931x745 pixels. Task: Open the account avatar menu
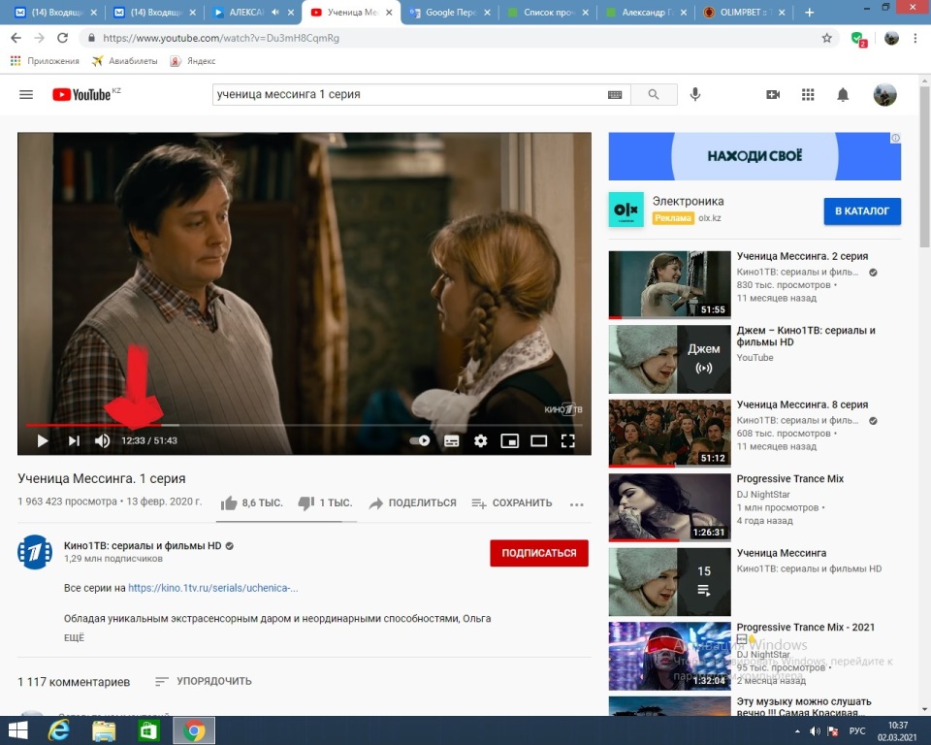point(884,94)
